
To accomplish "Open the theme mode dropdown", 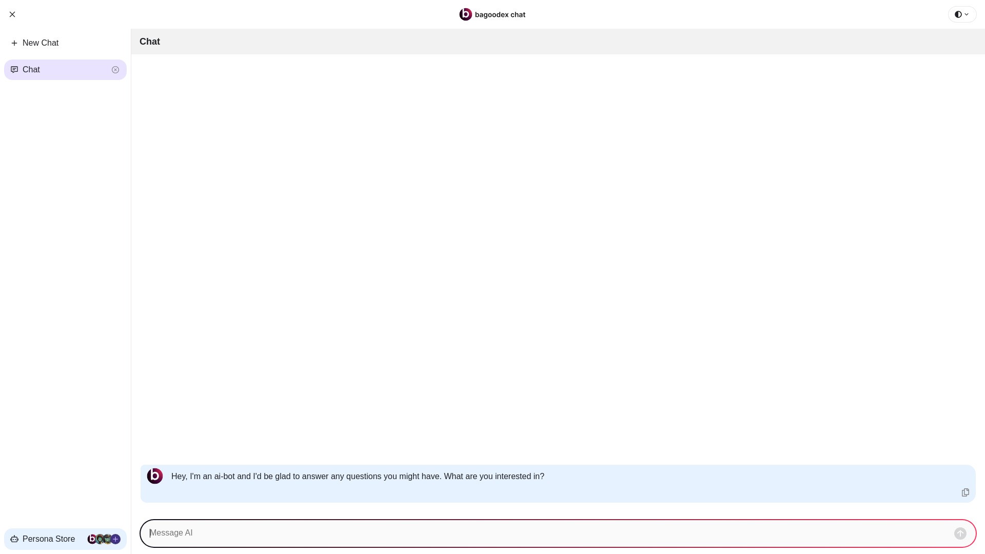I will tap(962, 14).
